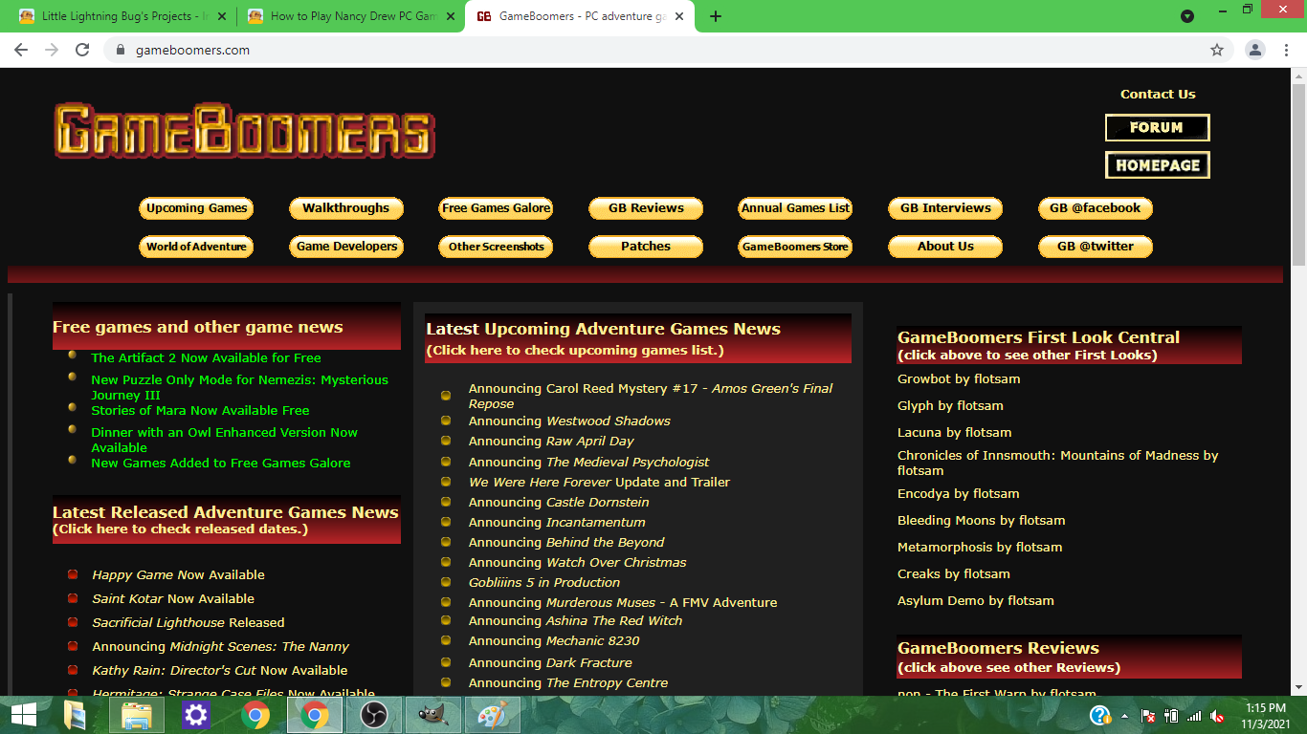The height and width of the screenshot is (734, 1307).
Task: Open the Patches page
Action: (x=646, y=247)
